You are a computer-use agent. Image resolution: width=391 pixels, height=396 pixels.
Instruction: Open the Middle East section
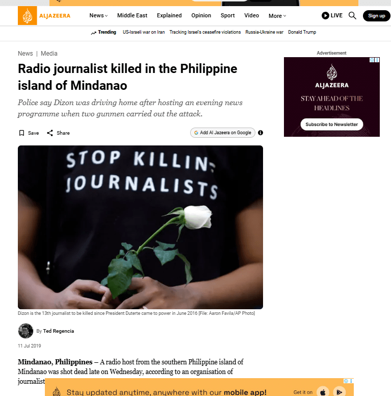pos(132,15)
